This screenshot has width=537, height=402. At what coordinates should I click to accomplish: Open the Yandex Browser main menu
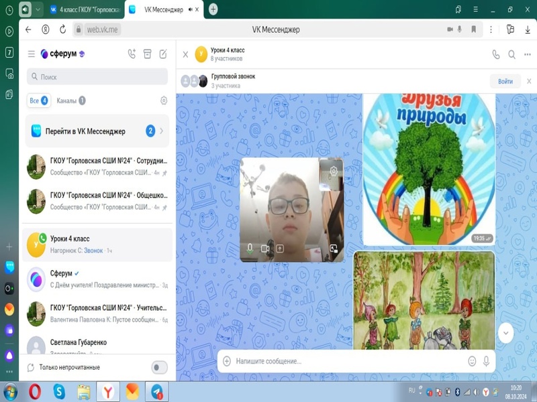pyautogui.click(x=476, y=9)
